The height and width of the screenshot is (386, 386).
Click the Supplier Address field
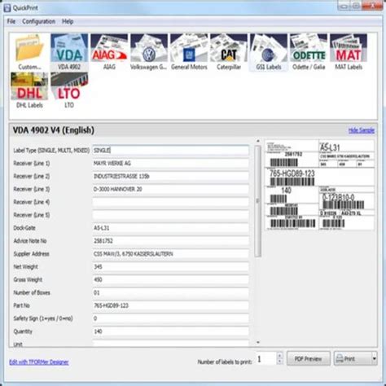coord(171,254)
